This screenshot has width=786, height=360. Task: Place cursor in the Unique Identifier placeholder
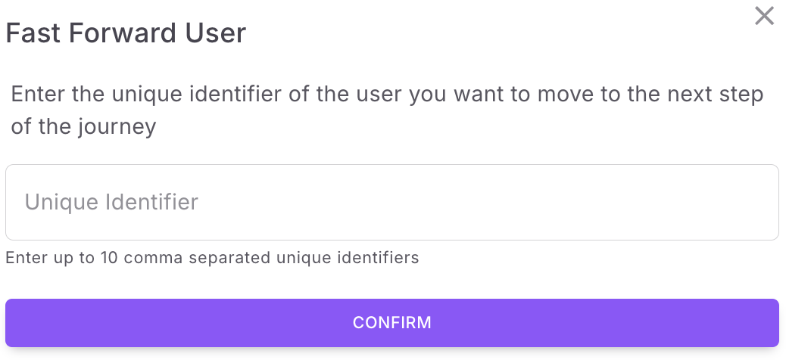111,202
